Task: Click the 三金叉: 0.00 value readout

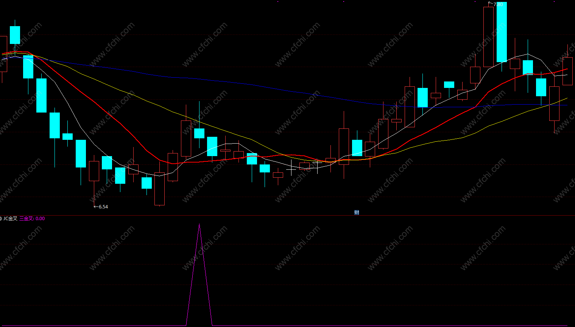Action: [32, 219]
